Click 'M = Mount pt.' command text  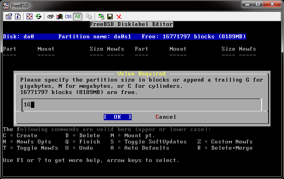[x=133, y=136]
